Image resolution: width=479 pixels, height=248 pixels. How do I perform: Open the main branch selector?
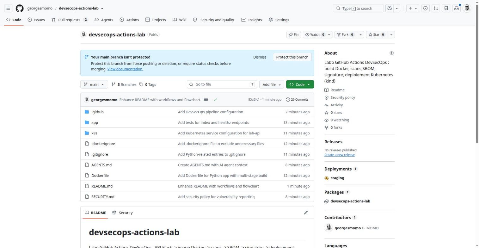click(x=94, y=84)
